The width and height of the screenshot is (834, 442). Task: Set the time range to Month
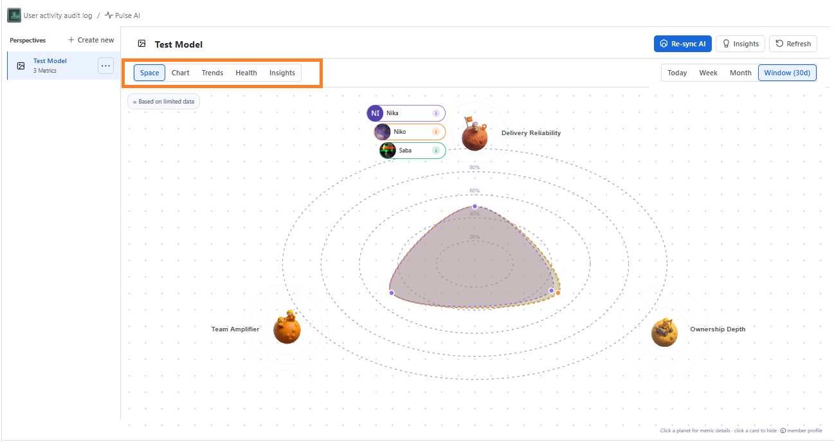tap(741, 73)
